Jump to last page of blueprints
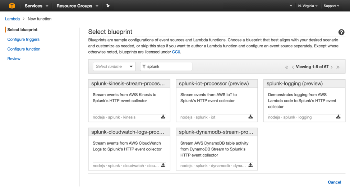 (338, 67)
